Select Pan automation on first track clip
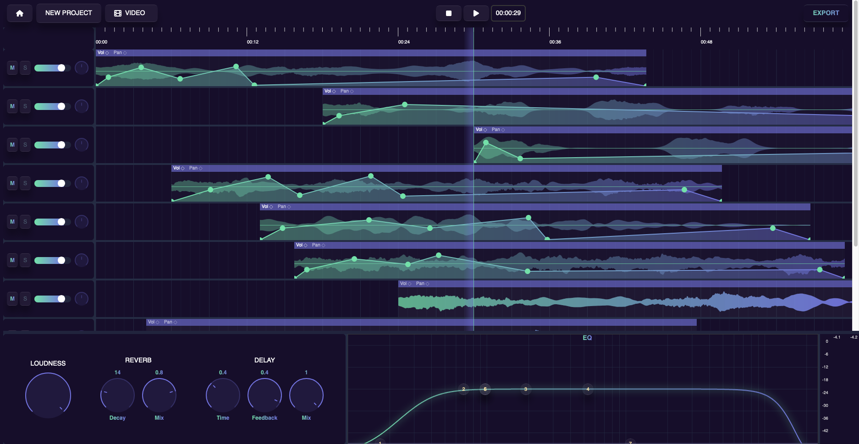 click(x=120, y=53)
